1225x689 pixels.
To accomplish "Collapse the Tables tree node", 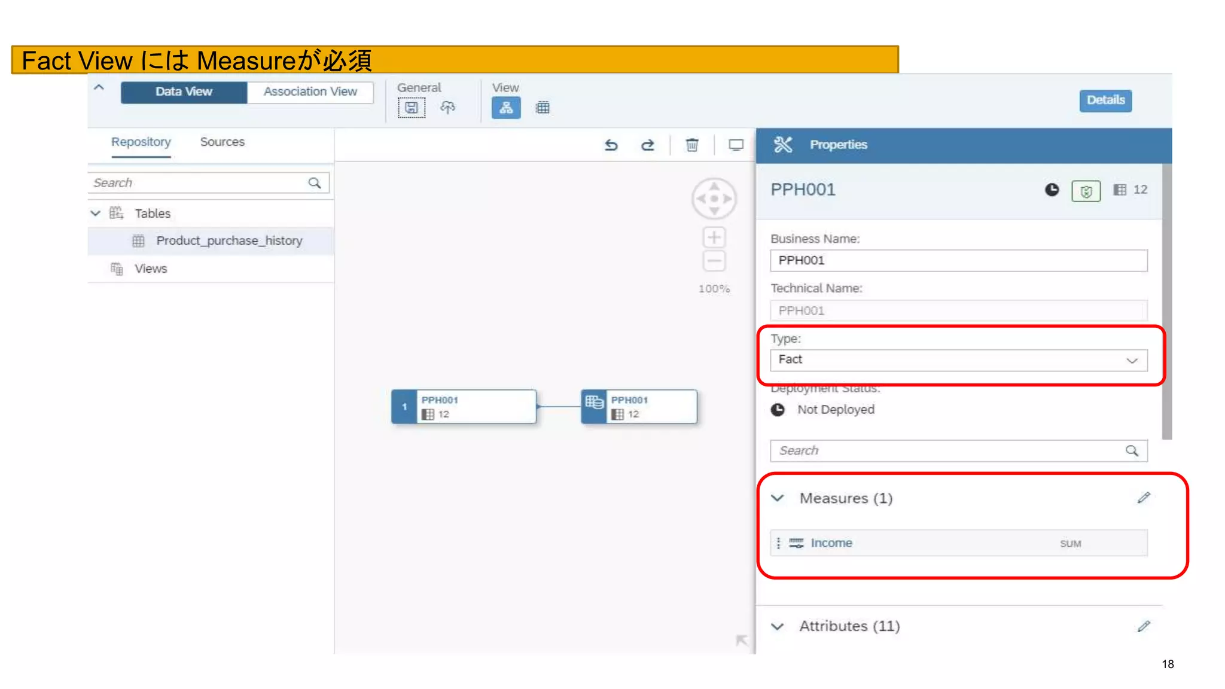I will (x=96, y=214).
